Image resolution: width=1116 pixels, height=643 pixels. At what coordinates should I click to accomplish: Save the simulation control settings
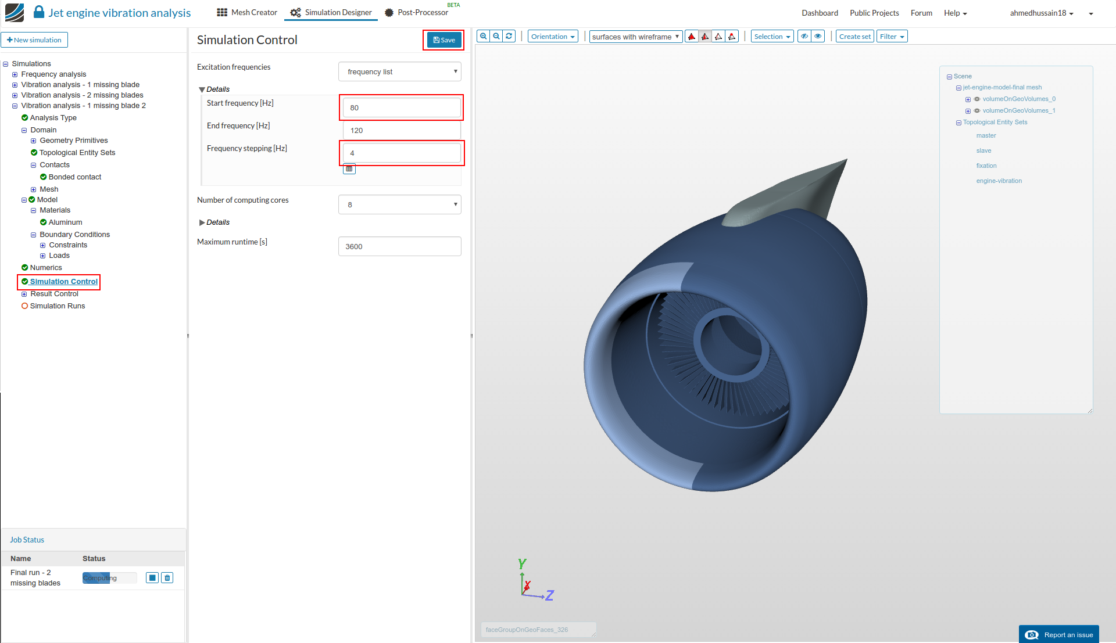tap(444, 40)
